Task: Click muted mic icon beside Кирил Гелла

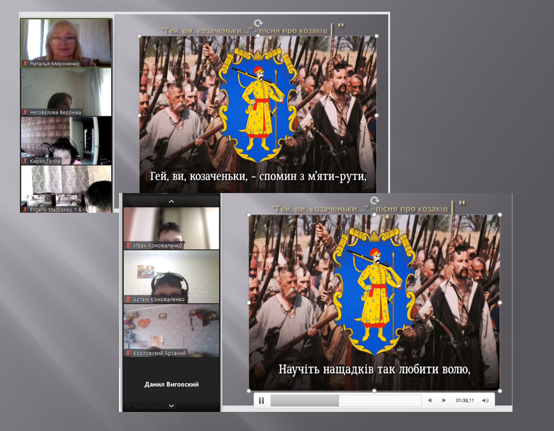Action: tap(25, 161)
